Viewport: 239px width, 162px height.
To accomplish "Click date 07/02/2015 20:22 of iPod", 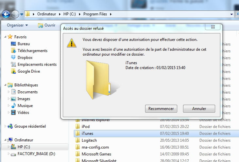I will pyautogui.click(x=174, y=127).
